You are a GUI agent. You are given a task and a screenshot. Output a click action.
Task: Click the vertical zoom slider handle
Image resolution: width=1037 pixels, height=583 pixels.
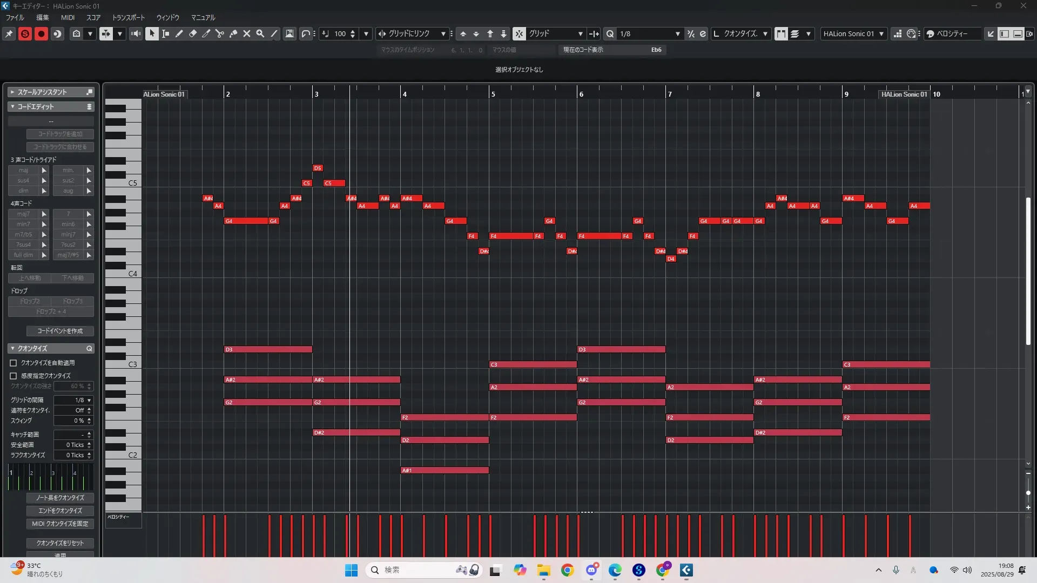coord(1028,492)
